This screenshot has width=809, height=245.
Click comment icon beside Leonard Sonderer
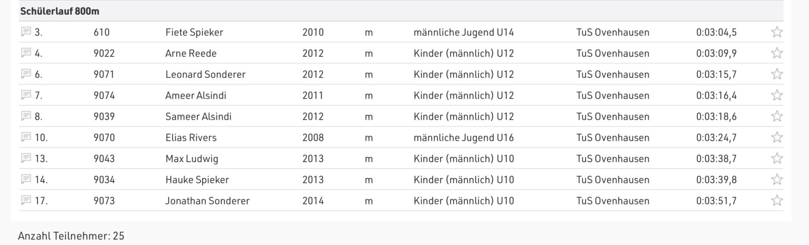(x=26, y=74)
